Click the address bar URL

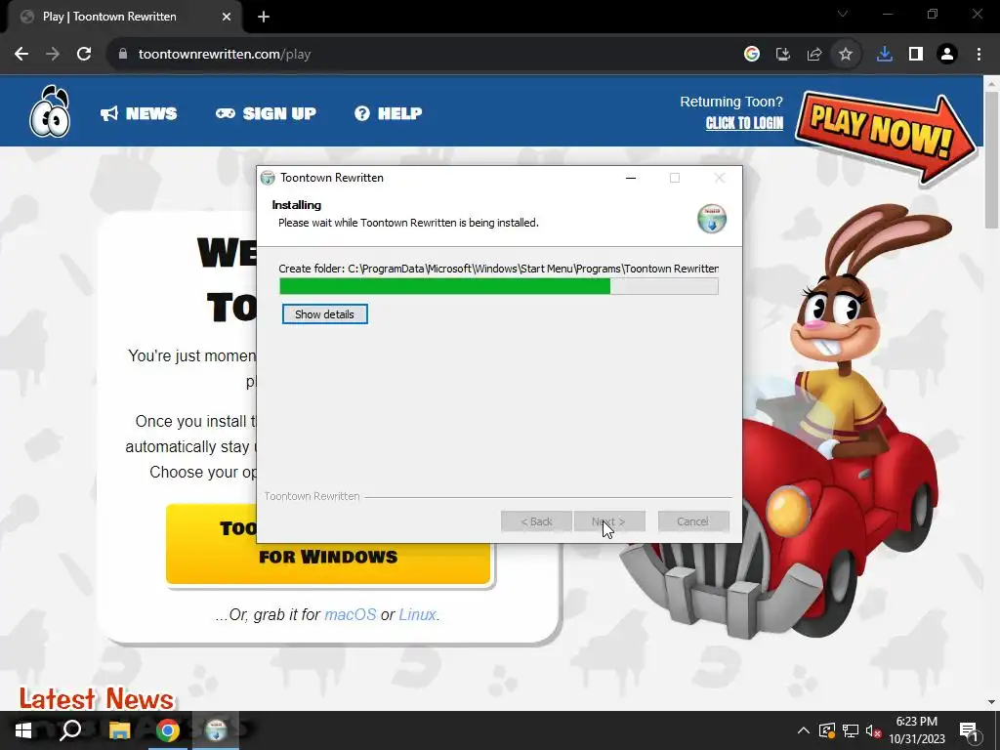point(225,55)
